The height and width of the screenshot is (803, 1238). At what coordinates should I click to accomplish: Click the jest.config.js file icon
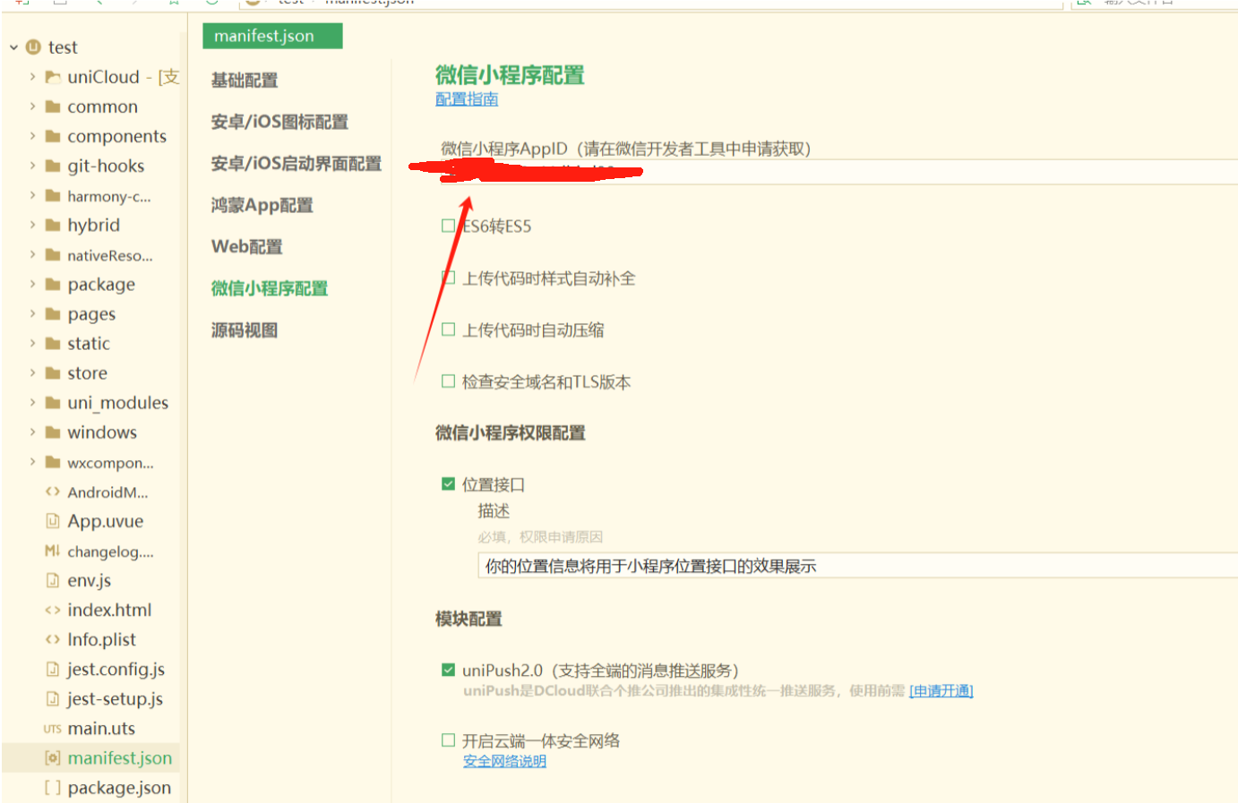coord(53,669)
